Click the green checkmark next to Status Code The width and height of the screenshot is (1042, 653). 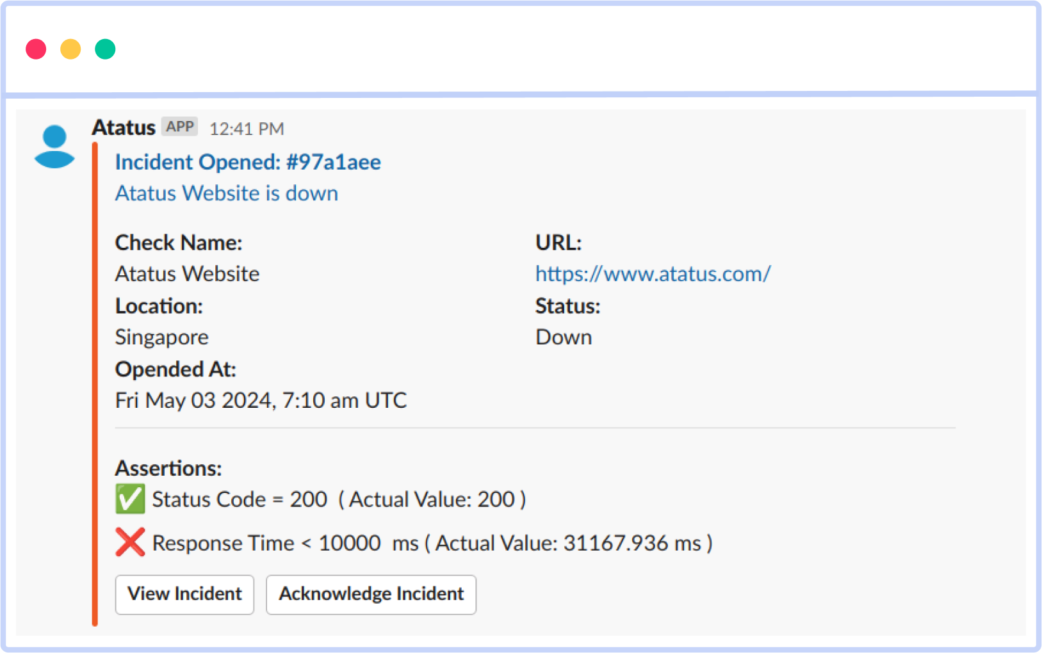(130, 499)
